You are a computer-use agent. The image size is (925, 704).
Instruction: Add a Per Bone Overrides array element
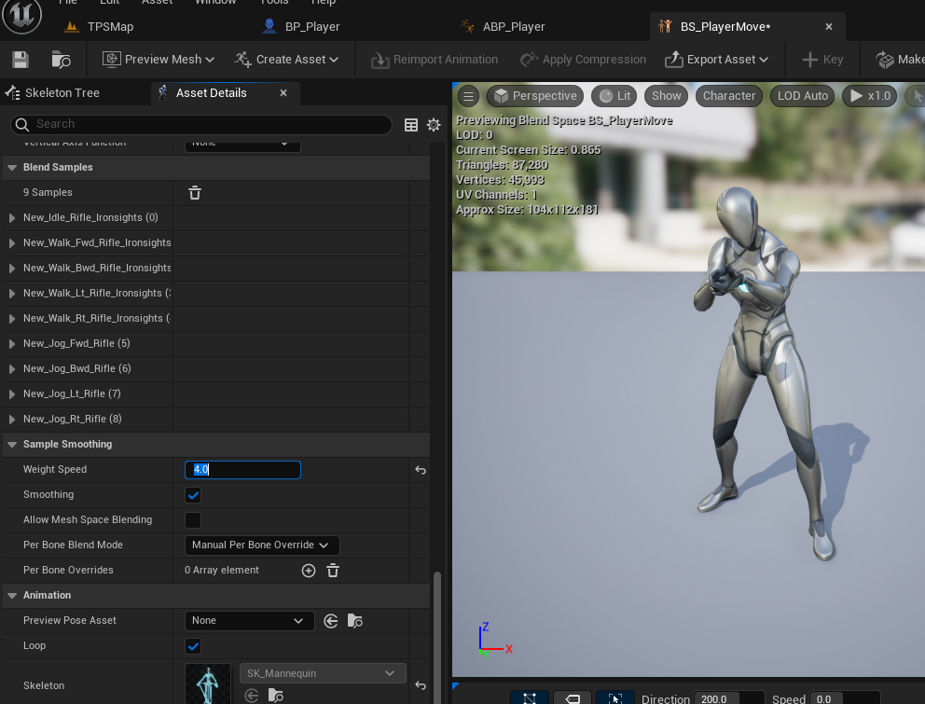point(309,571)
